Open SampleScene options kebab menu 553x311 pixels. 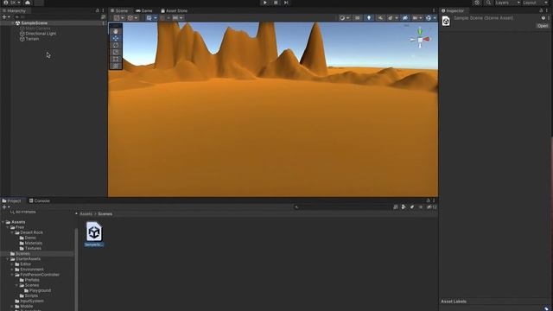104,23
